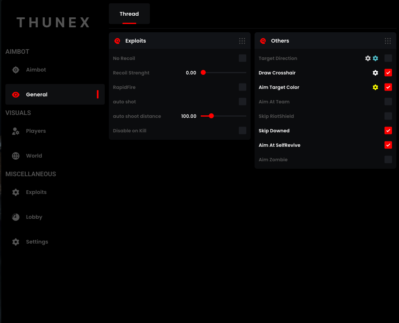This screenshot has width=399, height=323.
Task: Click the Others panel title
Action: coord(280,41)
